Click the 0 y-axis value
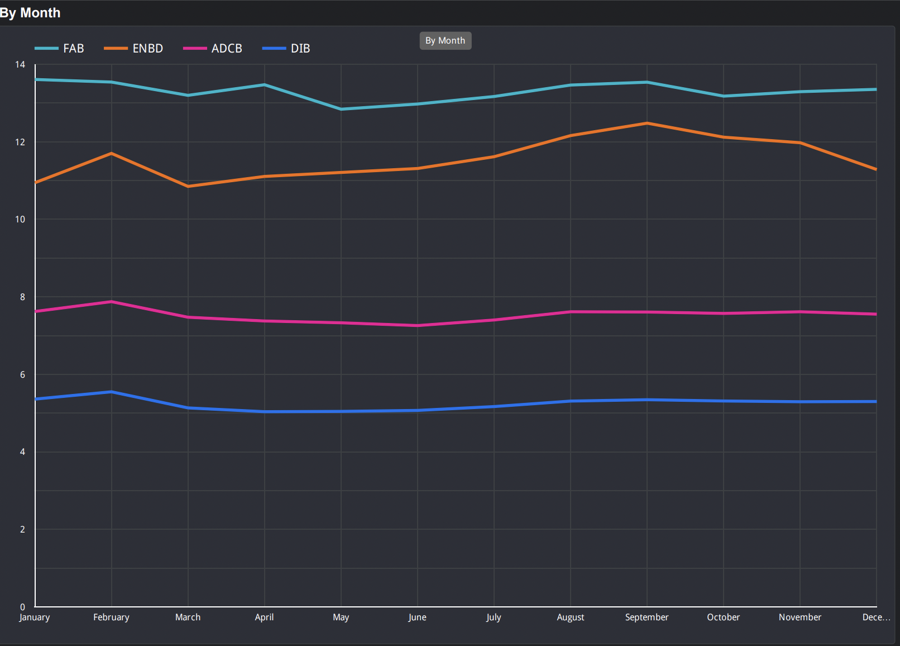This screenshot has width=900, height=646. coord(22,607)
